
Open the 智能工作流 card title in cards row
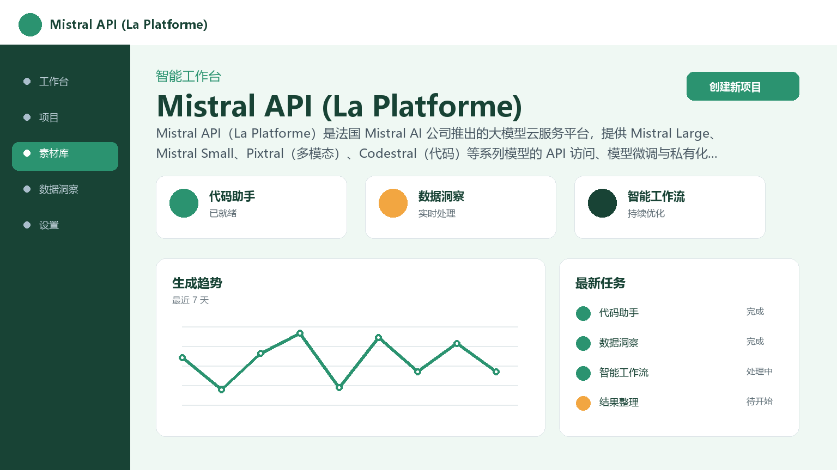click(656, 196)
